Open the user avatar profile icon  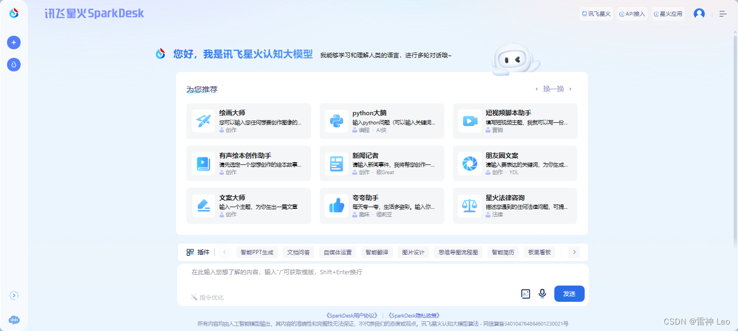pyautogui.click(x=699, y=14)
